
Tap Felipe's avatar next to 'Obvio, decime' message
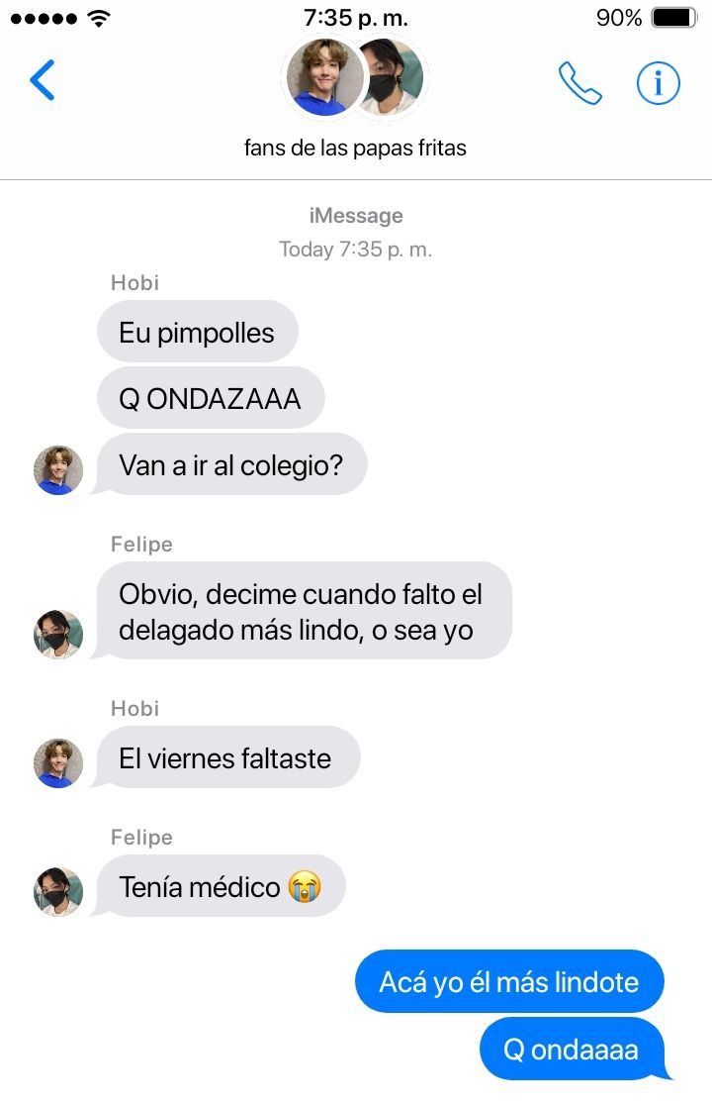coord(58,635)
